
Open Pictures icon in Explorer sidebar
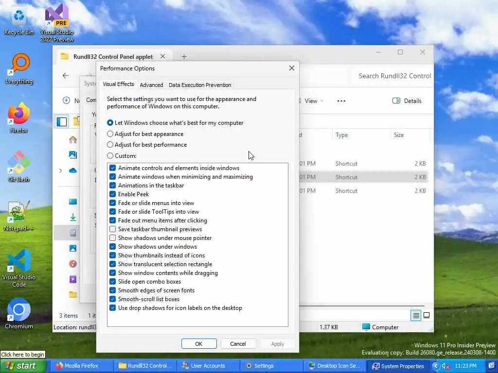click(x=73, y=248)
